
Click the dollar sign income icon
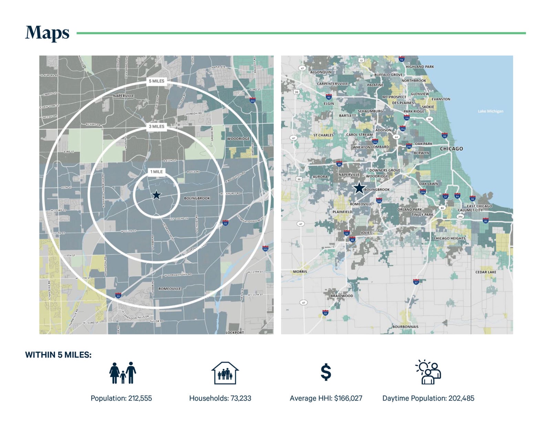tap(326, 372)
